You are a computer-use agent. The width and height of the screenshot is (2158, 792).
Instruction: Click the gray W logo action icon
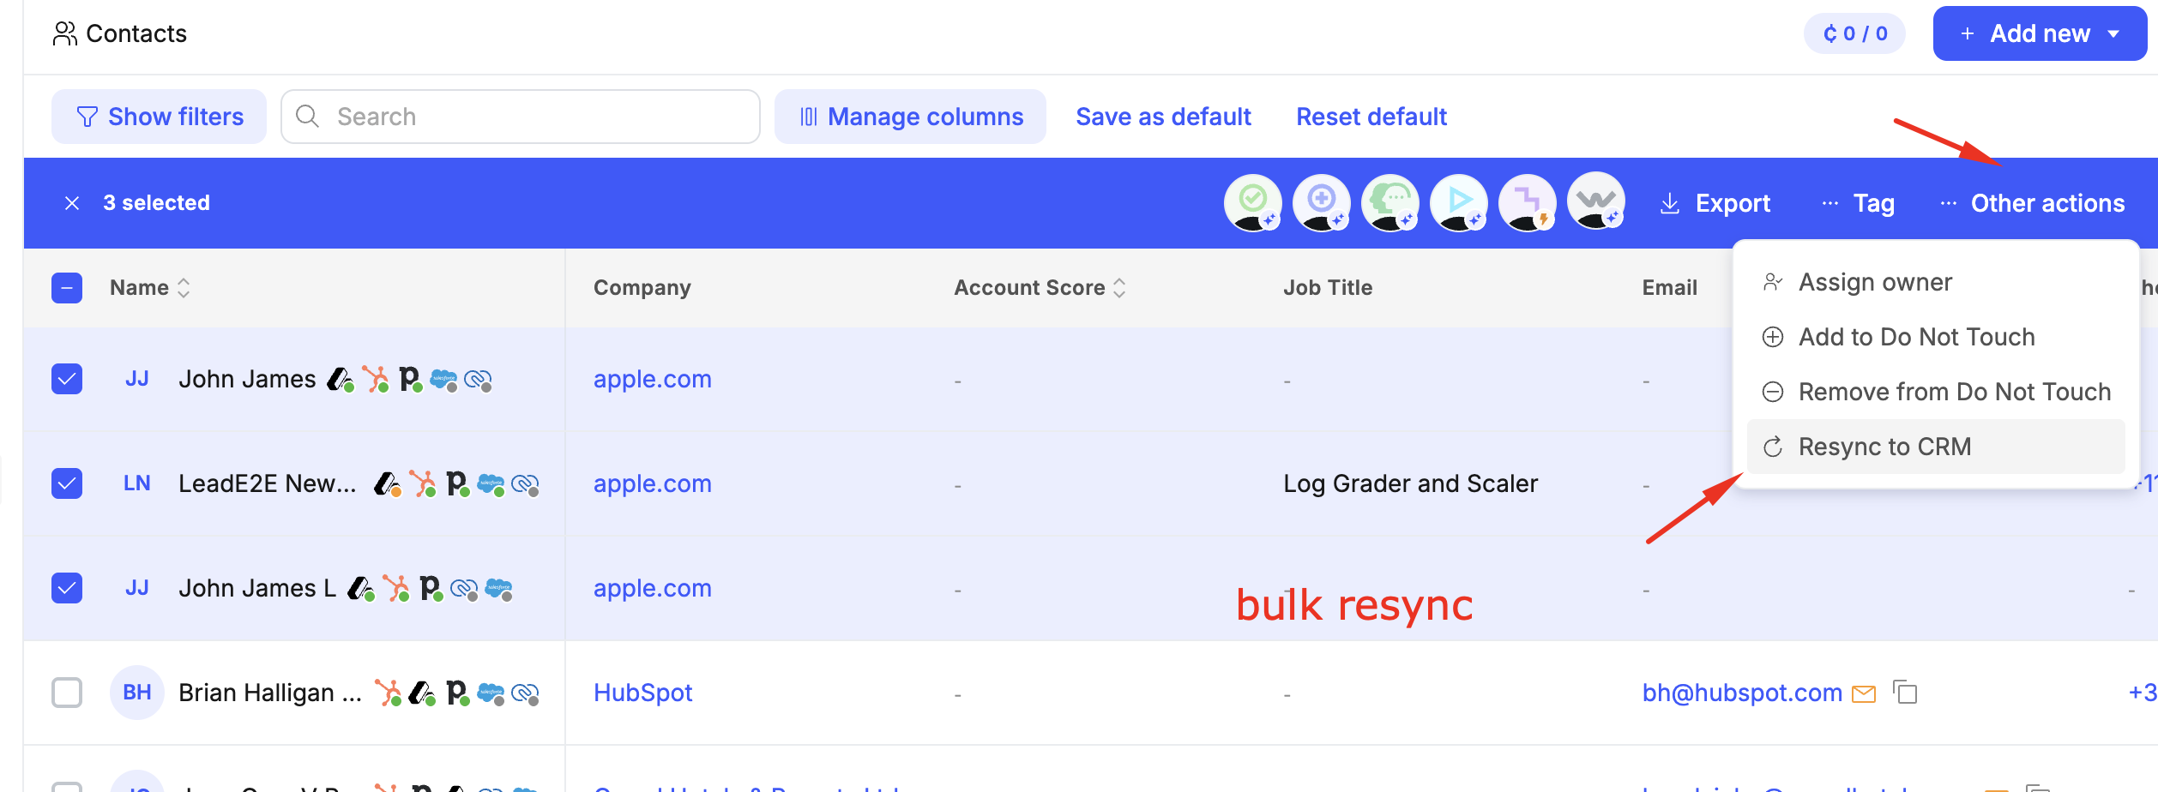tap(1595, 202)
